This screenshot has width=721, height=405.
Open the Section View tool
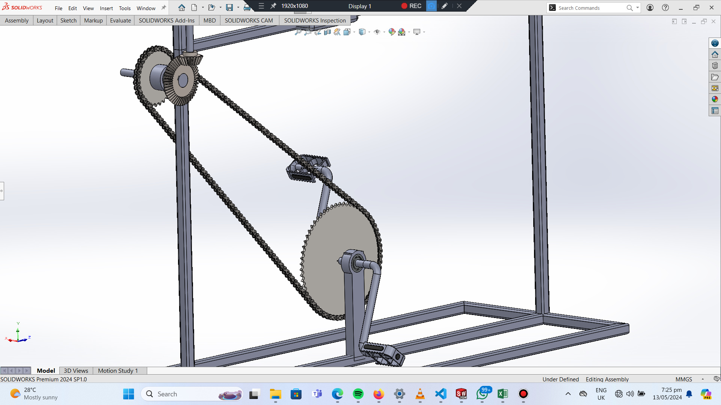327,32
